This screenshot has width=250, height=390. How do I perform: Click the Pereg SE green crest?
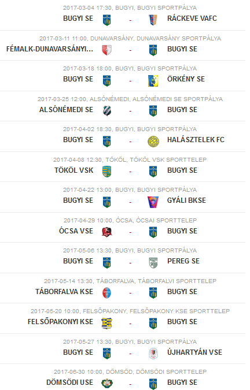click(x=153, y=263)
